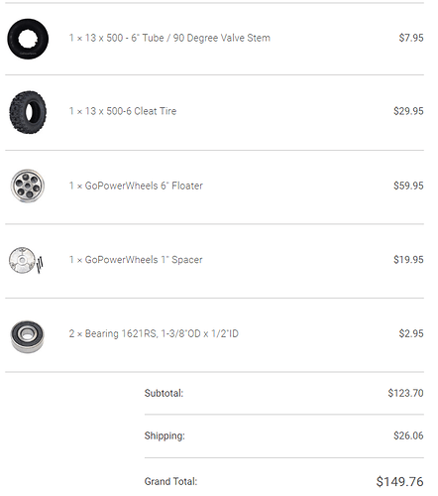438x496 pixels.
Task: Select the $123.70 subtotal amount
Action: pos(405,393)
